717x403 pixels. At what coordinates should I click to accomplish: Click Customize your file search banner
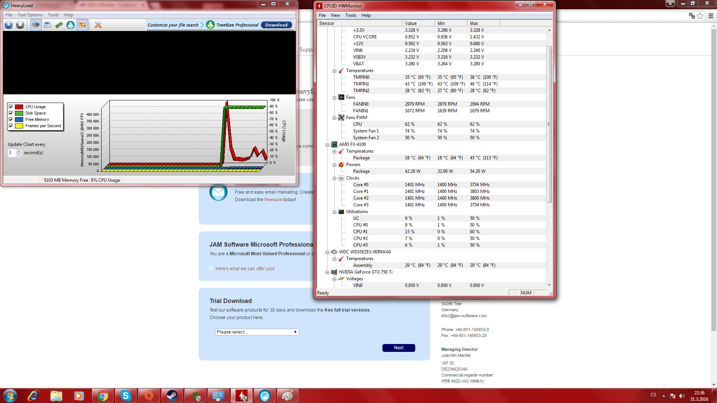(x=173, y=25)
